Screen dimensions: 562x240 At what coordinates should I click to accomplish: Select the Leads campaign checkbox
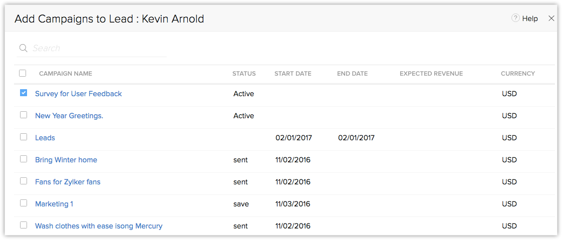[x=24, y=137]
